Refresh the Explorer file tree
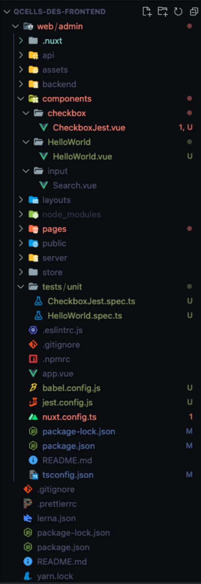Viewport: 201px width, 584px height. 178,12
